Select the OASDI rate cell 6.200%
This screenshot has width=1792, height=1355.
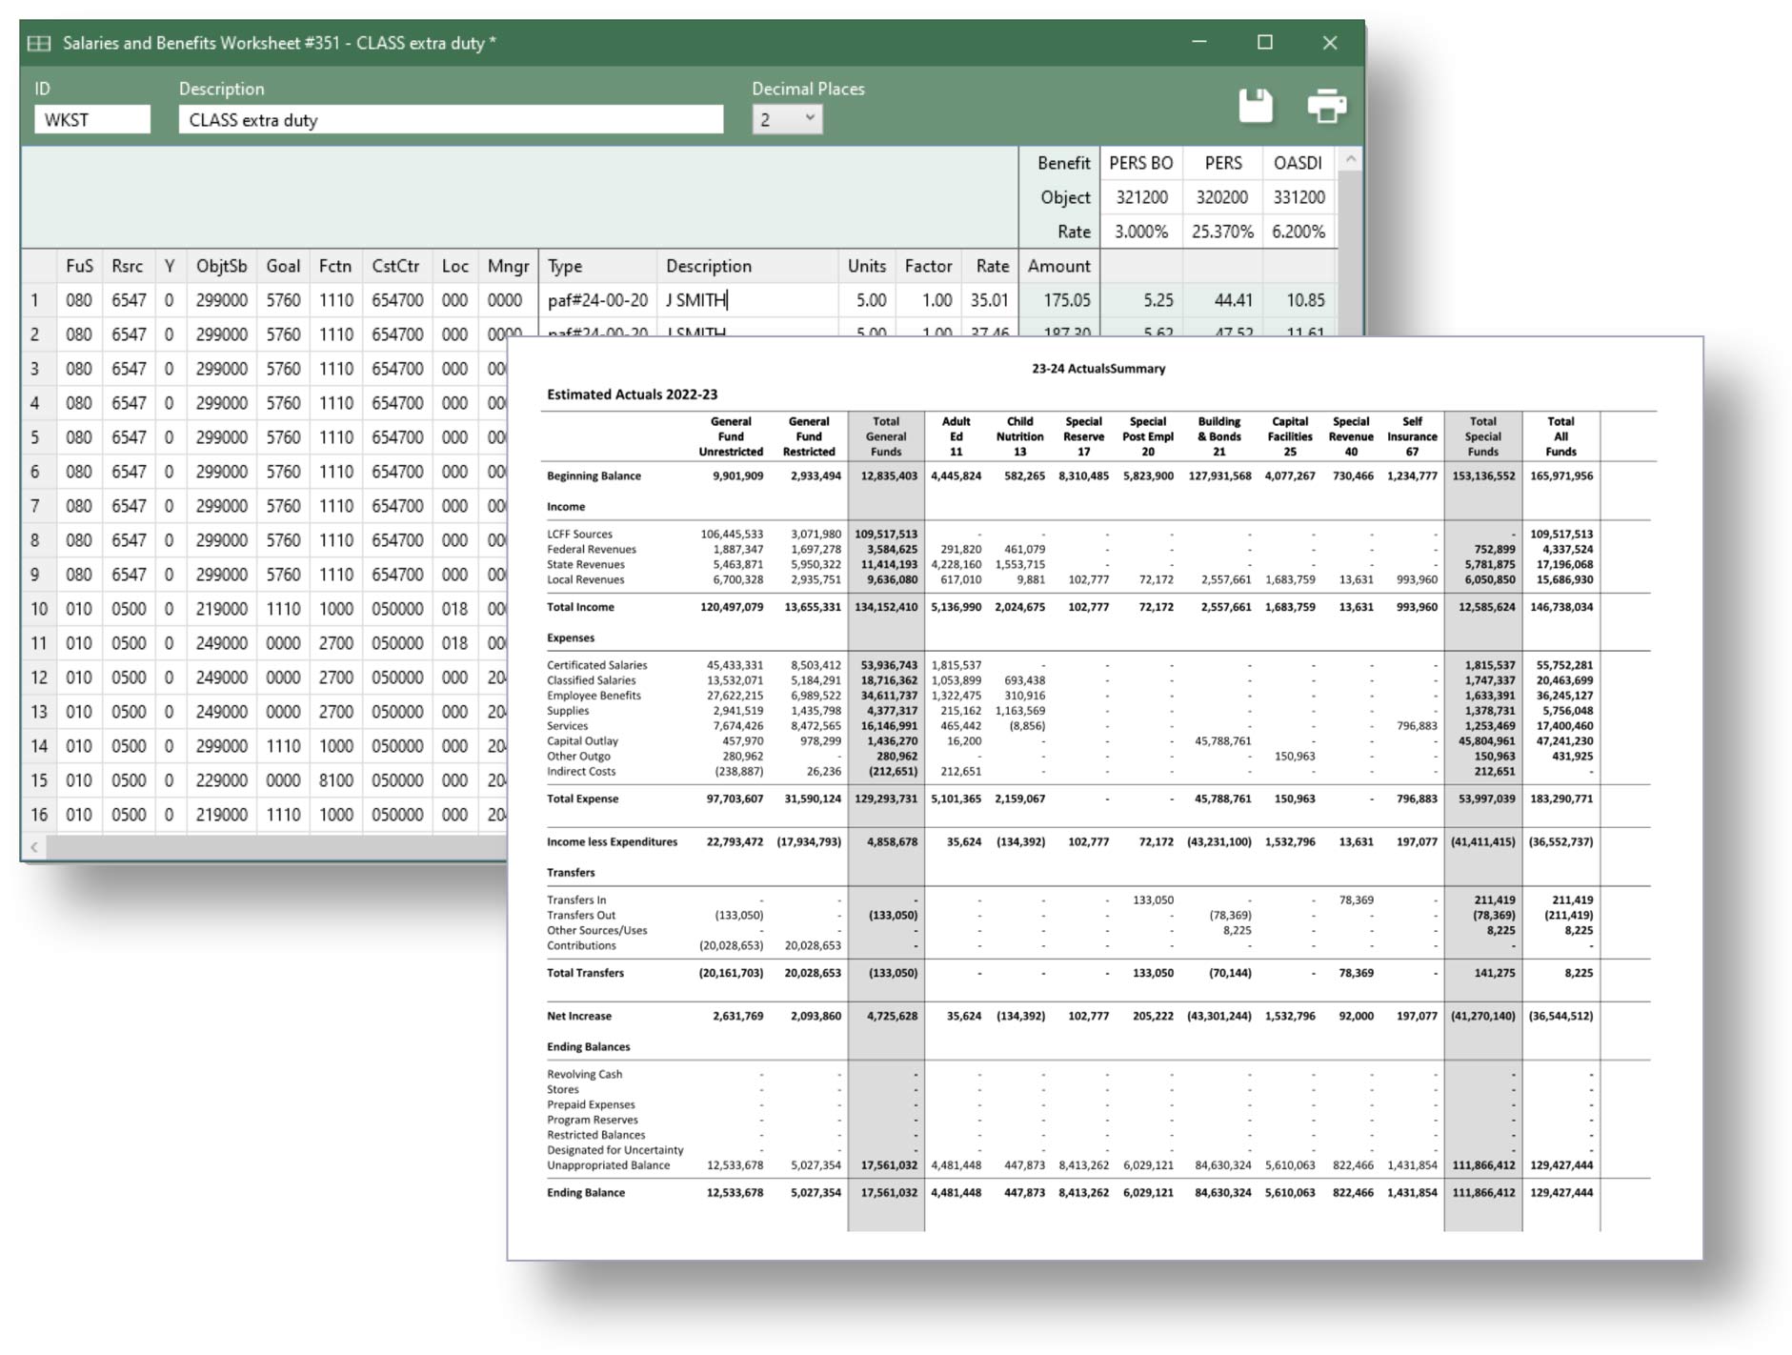[1298, 232]
